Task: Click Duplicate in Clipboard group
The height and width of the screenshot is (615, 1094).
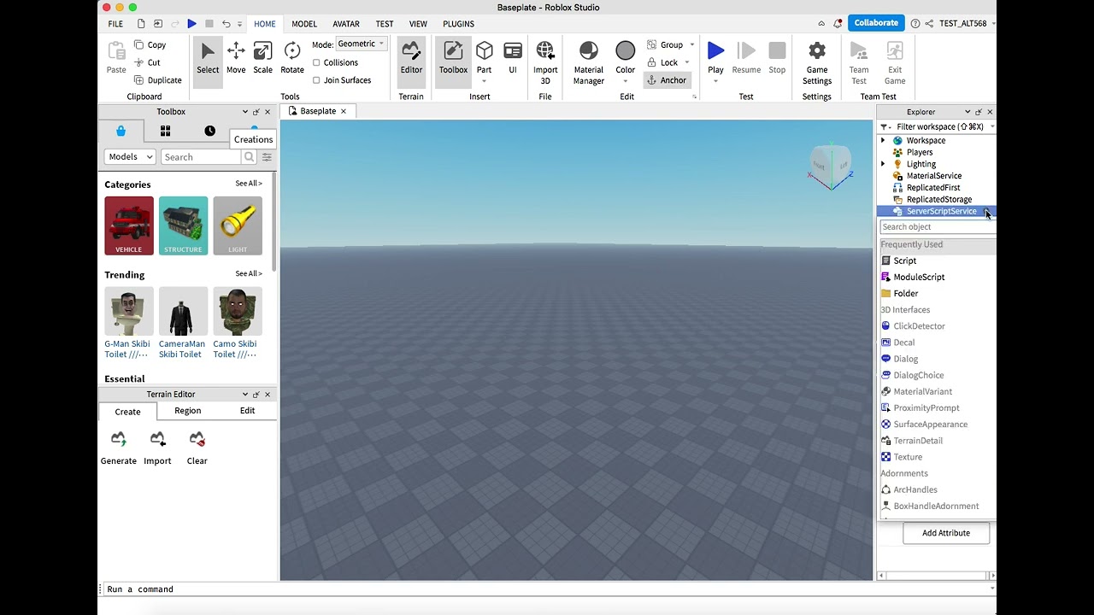Action: click(157, 80)
